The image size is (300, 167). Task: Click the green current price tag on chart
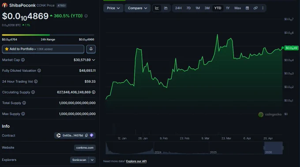pyautogui.click(x=291, y=48)
